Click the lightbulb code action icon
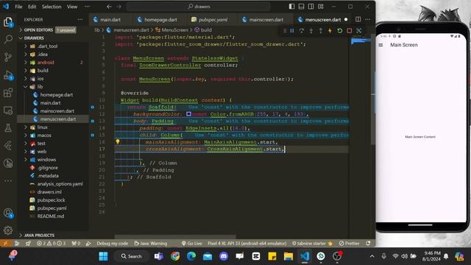Image resolution: width=471 pixels, height=265 pixels. pos(118,141)
